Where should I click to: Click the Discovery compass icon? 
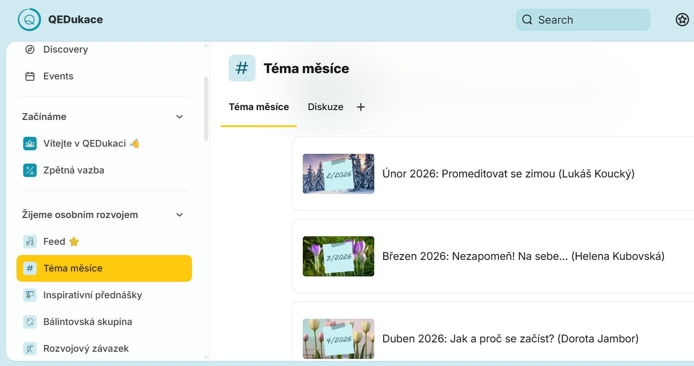pos(30,49)
